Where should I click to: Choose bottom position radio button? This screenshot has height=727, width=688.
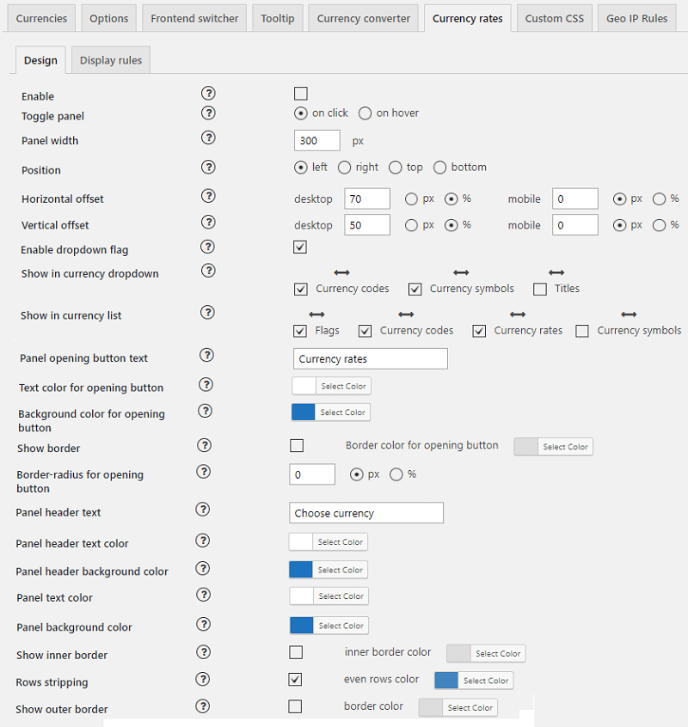click(x=439, y=168)
